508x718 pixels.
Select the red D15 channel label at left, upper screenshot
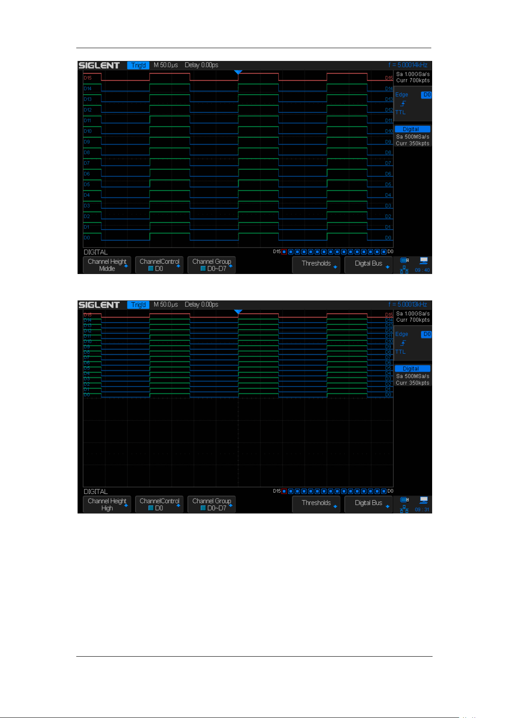point(88,78)
